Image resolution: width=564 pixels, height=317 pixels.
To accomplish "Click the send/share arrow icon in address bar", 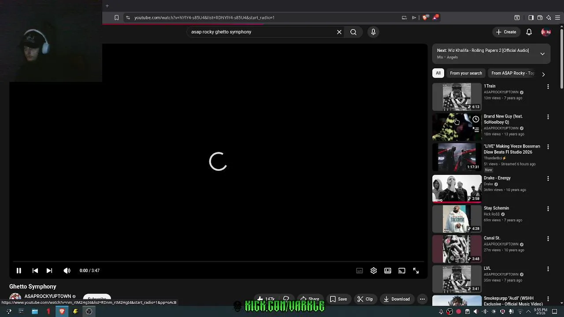I will click(414, 18).
